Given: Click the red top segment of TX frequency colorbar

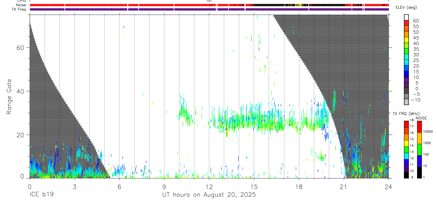Looking at the screenshot, I should tap(406, 125).
